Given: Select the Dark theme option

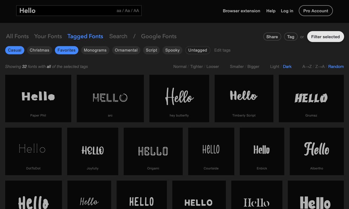Looking at the screenshot, I should coord(287,67).
